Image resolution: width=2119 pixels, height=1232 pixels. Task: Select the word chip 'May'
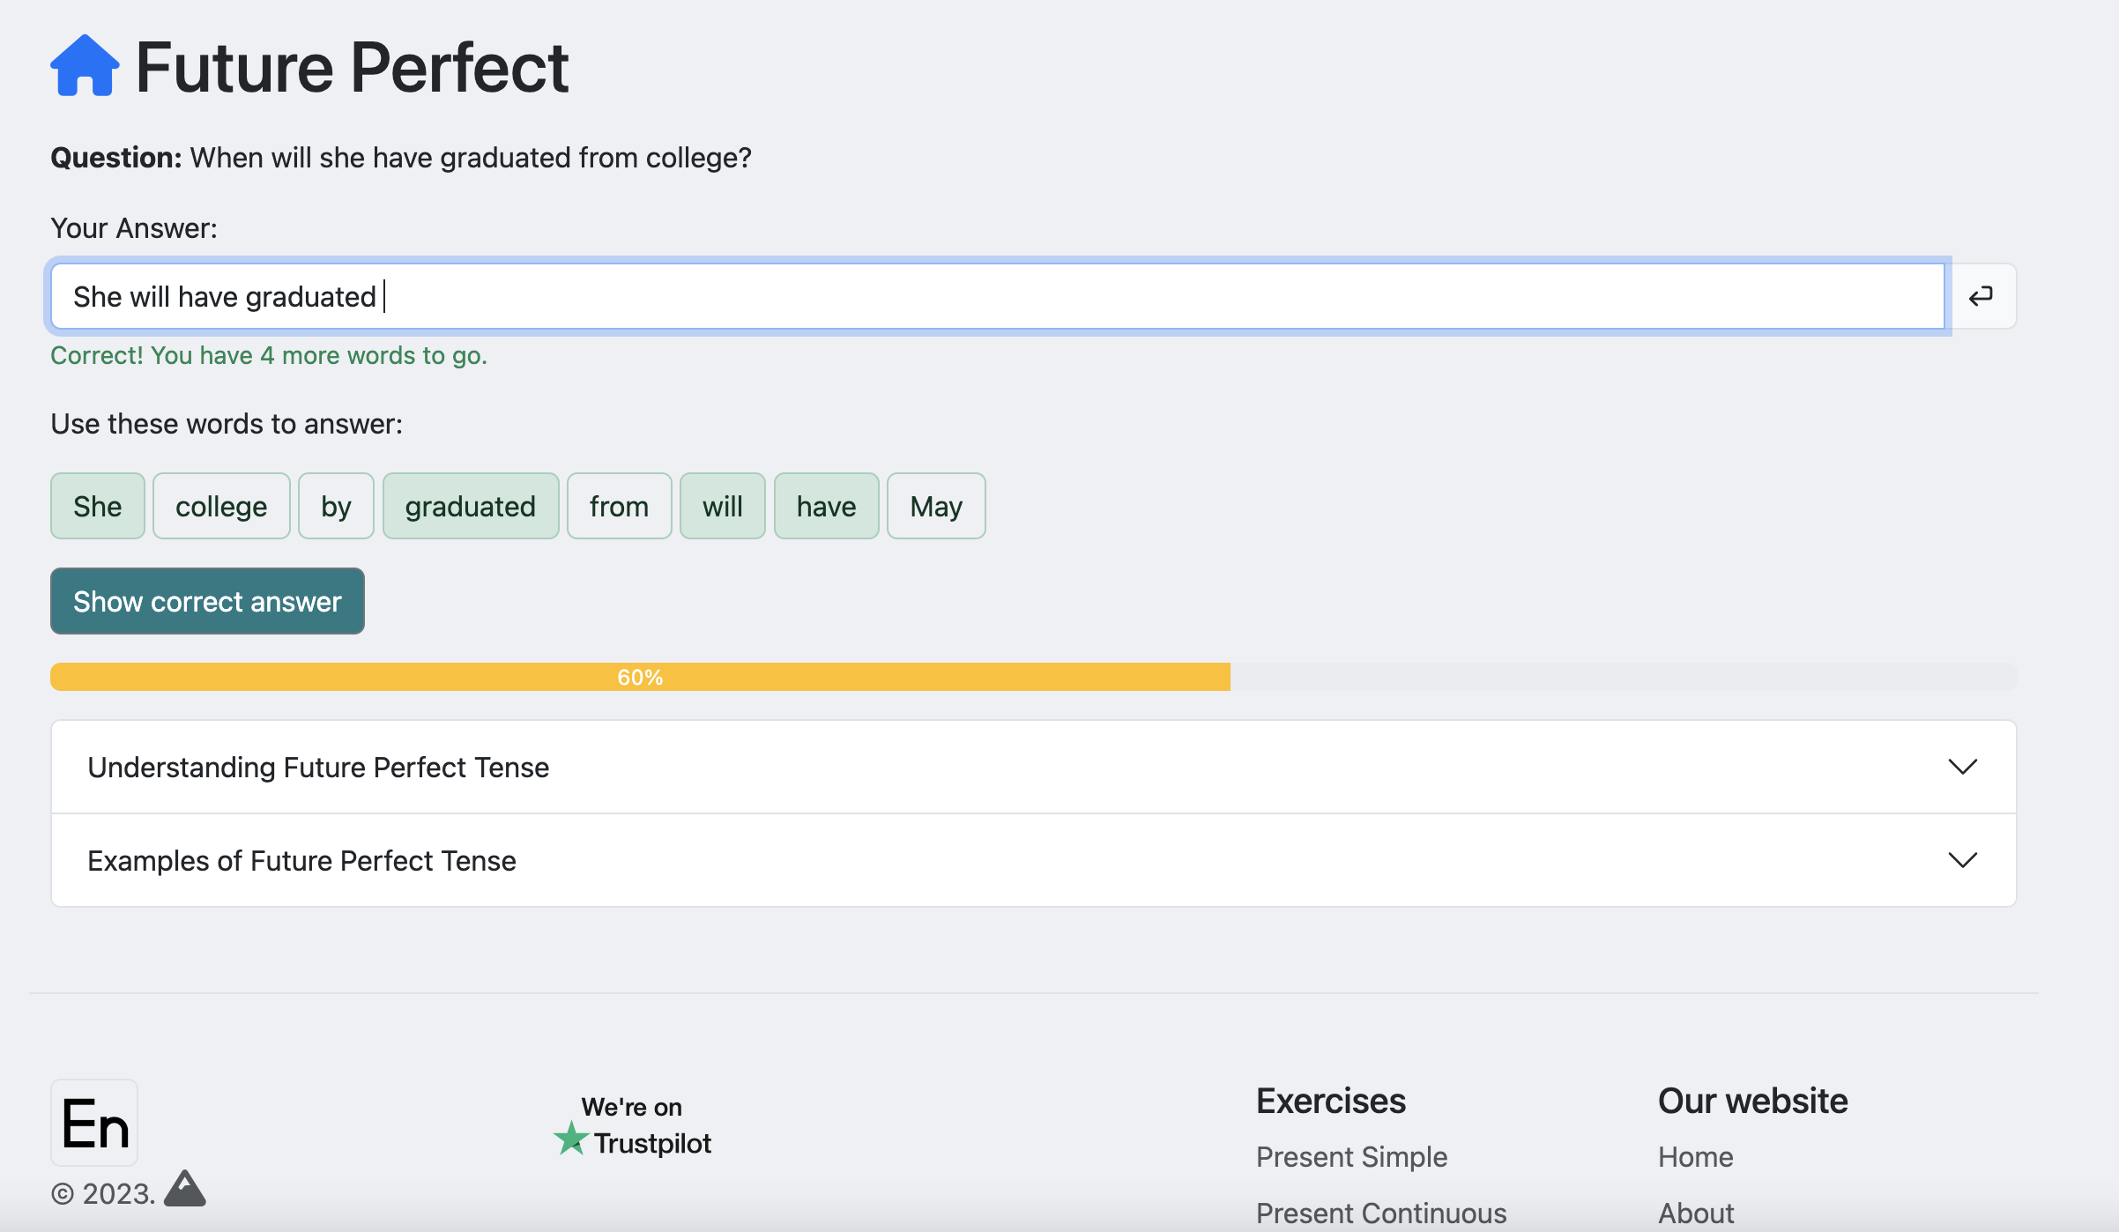(935, 507)
